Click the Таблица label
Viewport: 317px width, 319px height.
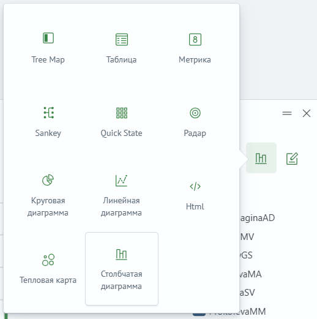[121, 60]
